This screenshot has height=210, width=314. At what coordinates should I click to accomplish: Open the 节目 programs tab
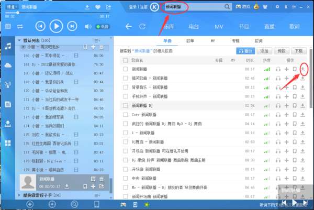tap(244, 27)
